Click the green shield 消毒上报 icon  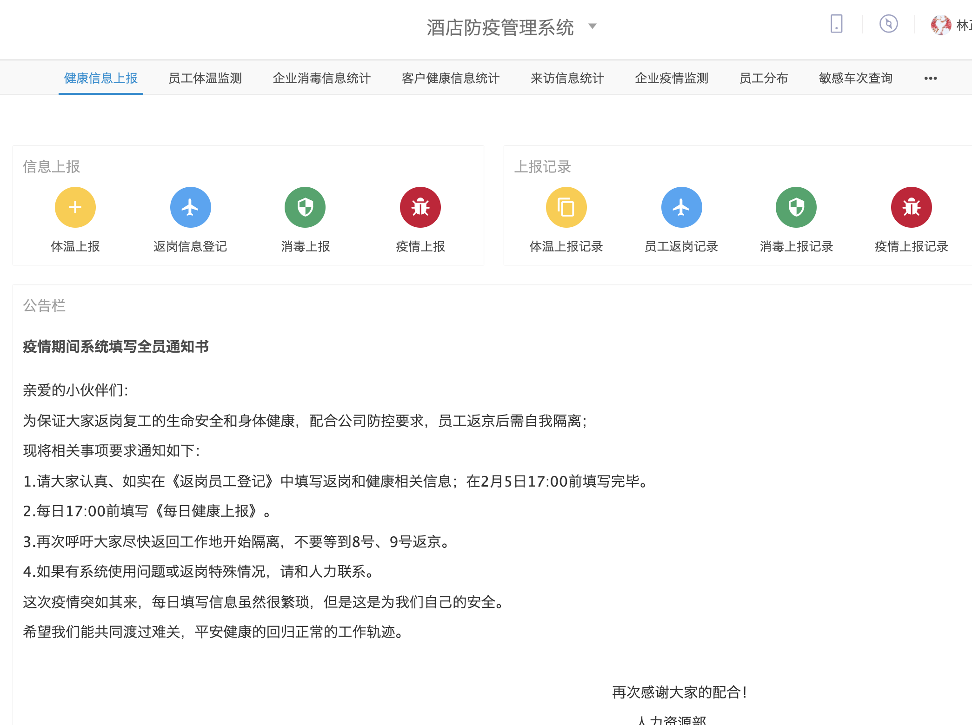[x=305, y=207]
